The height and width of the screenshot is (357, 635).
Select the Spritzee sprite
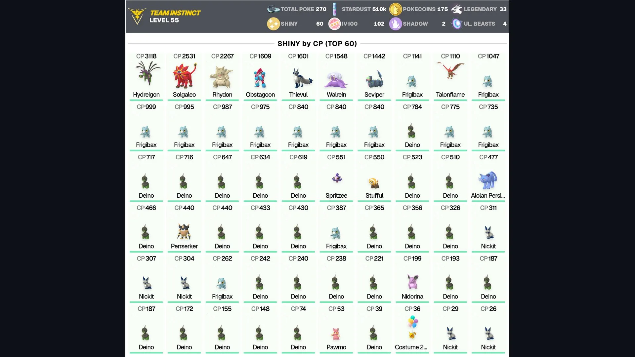pyautogui.click(x=337, y=178)
